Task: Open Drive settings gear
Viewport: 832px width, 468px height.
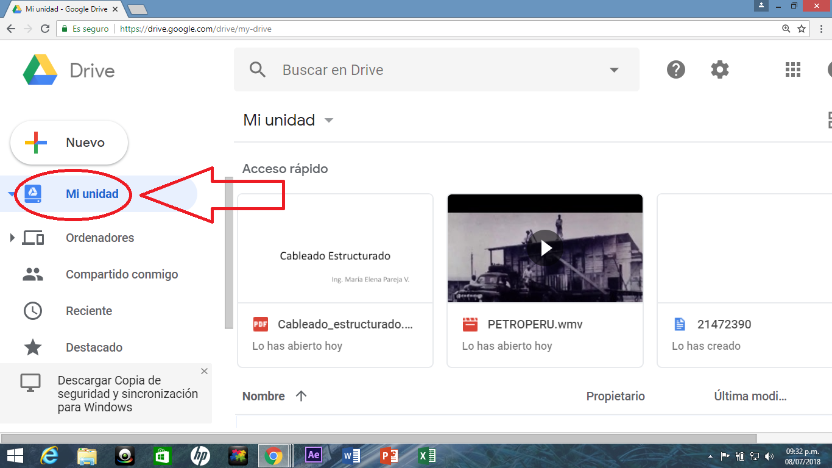Action: [720, 69]
